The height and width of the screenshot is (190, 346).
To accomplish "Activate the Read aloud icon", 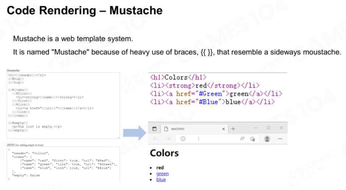I will [x=242, y=139].
